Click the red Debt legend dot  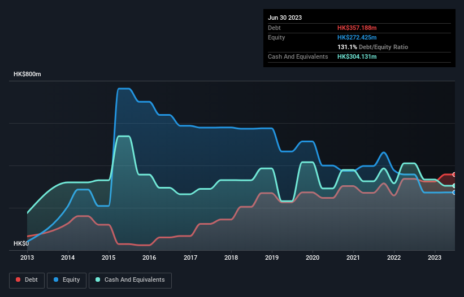pyautogui.click(x=18, y=279)
